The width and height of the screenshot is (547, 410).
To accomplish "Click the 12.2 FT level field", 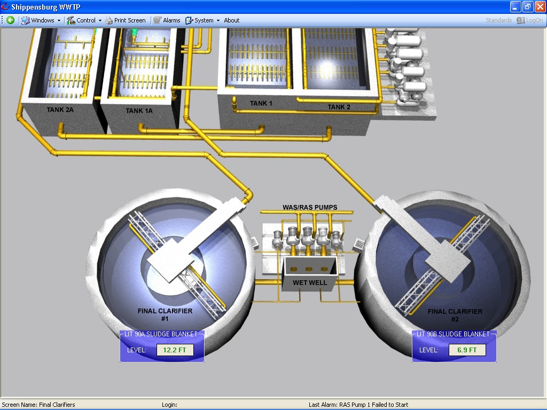I will (x=175, y=350).
